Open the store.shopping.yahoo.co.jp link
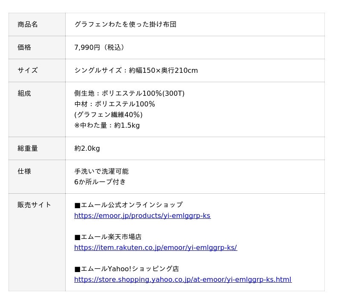 tap(182, 279)
